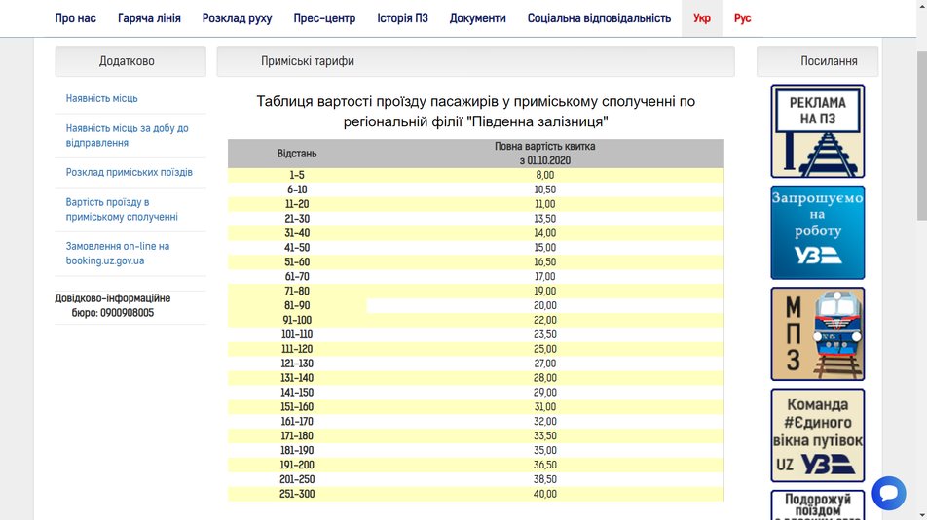Screen dimensions: 927x520
Task: Open the blue chat bubble widget
Action: [888, 493]
